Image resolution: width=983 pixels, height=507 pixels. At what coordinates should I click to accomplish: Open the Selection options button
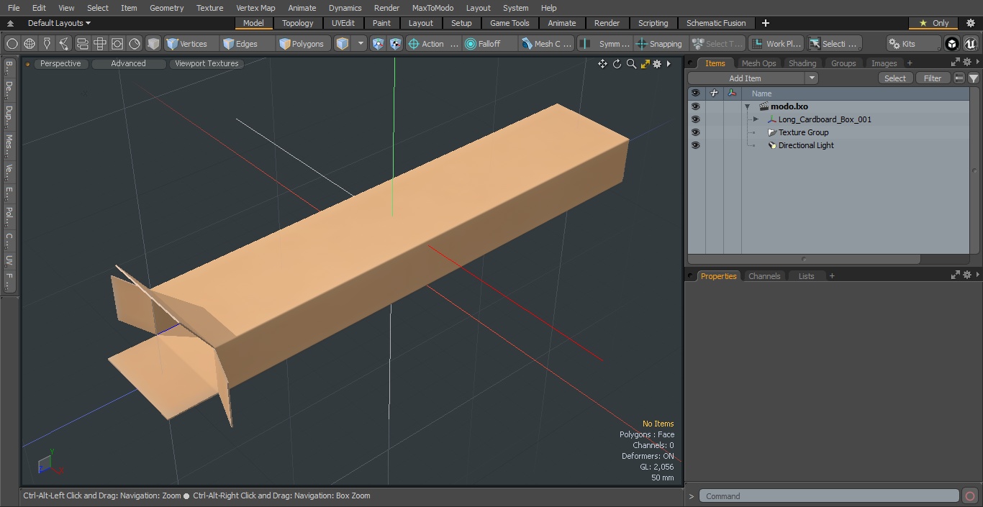(x=834, y=44)
